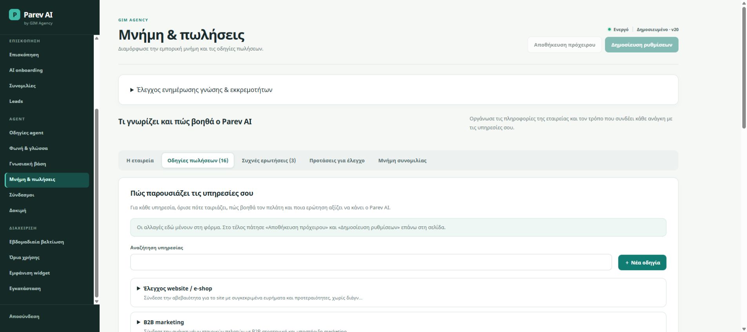Screen dimensions: 747x332
Task: Click the Πώς παρουσιάζει τις υπηρεσίες σου heading
Action: point(192,193)
